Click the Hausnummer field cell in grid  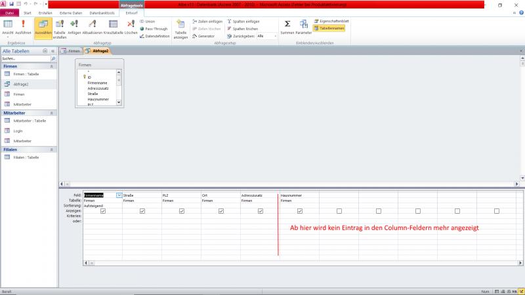click(299, 195)
